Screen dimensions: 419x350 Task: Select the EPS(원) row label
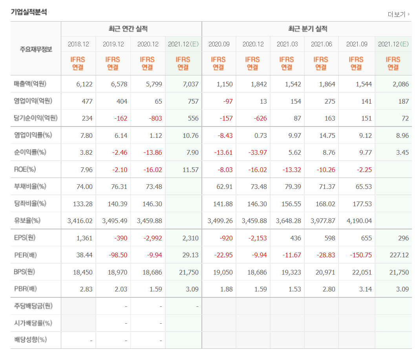(25, 238)
